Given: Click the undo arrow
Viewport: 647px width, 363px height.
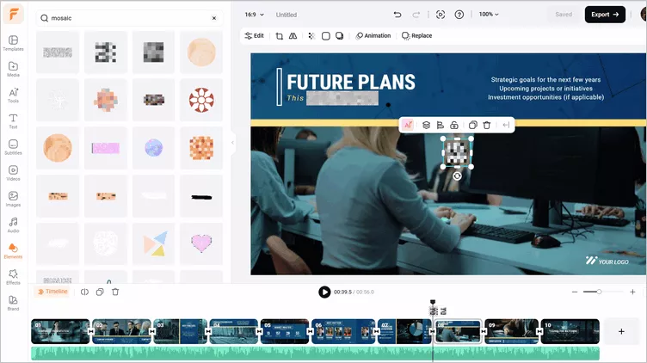Looking at the screenshot, I should 397,15.
